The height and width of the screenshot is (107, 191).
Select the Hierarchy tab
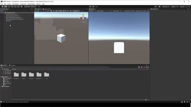[x=4, y=9]
